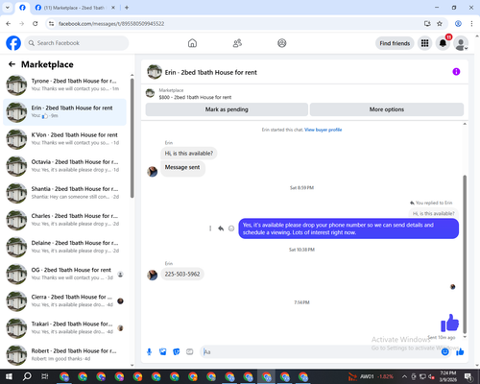The image size is (480, 384).
Task: Bookmark this page with the star icon
Action: click(440, 24)
